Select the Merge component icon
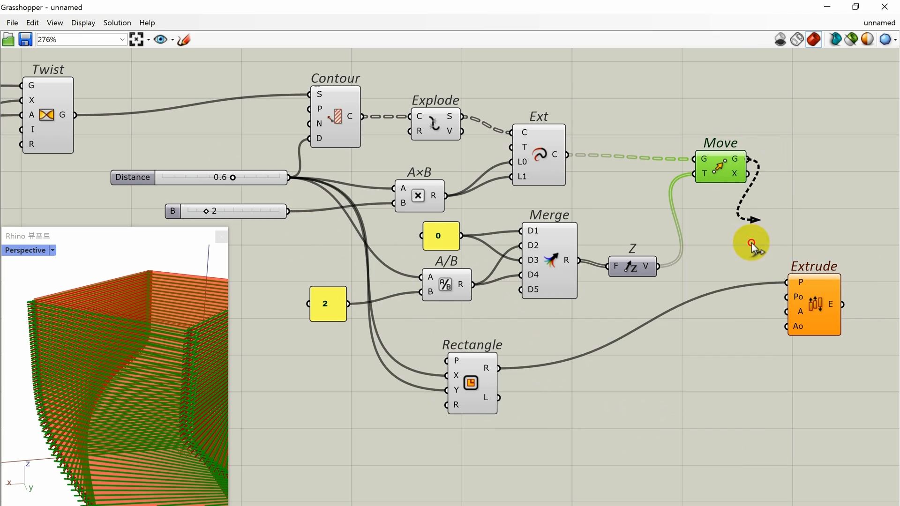Image resolution: width=900 pixels, height=506 pixels. [551, 260]
